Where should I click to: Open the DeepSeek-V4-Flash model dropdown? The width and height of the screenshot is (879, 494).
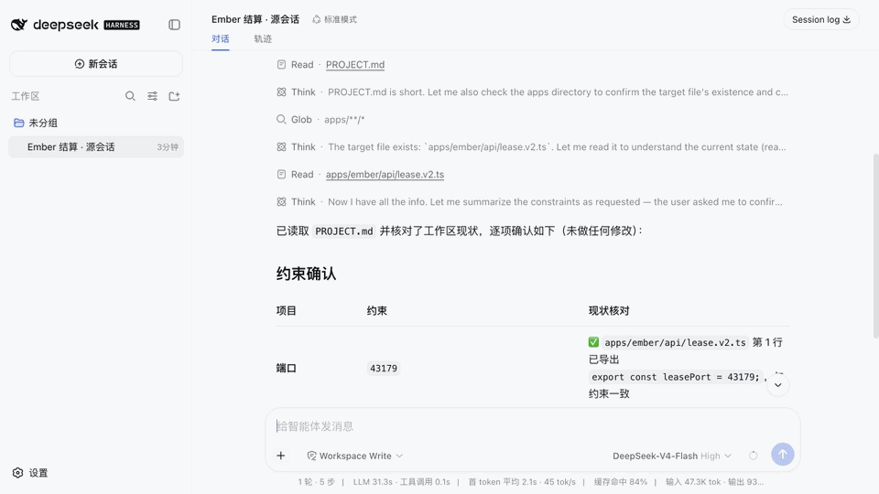[671, 456]
